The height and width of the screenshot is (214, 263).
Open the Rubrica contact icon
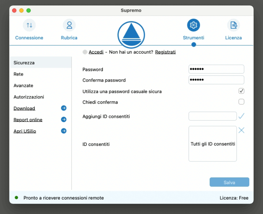[x=69, y=25]
